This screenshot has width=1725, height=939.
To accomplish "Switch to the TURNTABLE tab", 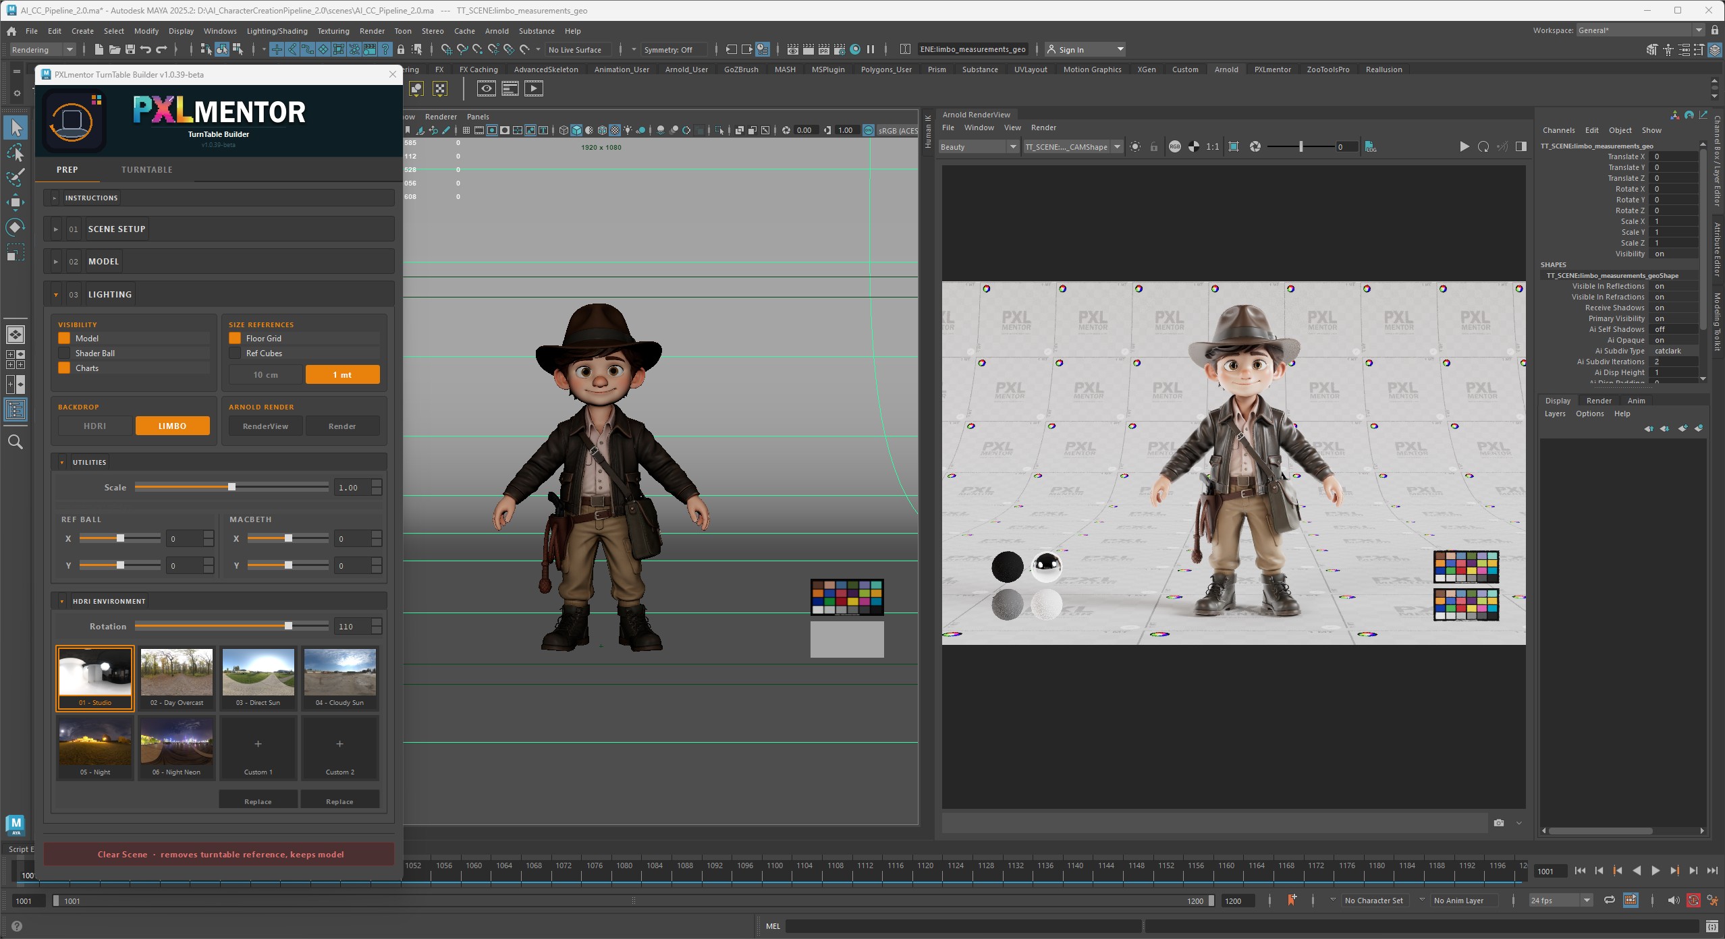I will pyautogui.click(x=147, y=169).
